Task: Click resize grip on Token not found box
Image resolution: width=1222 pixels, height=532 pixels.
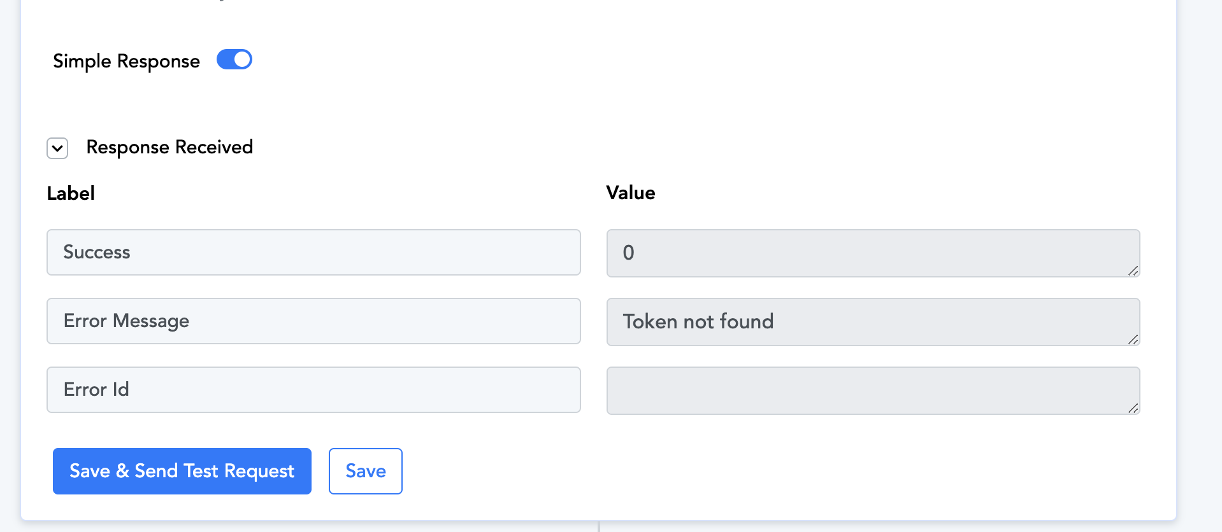Action: [1133, 340]
